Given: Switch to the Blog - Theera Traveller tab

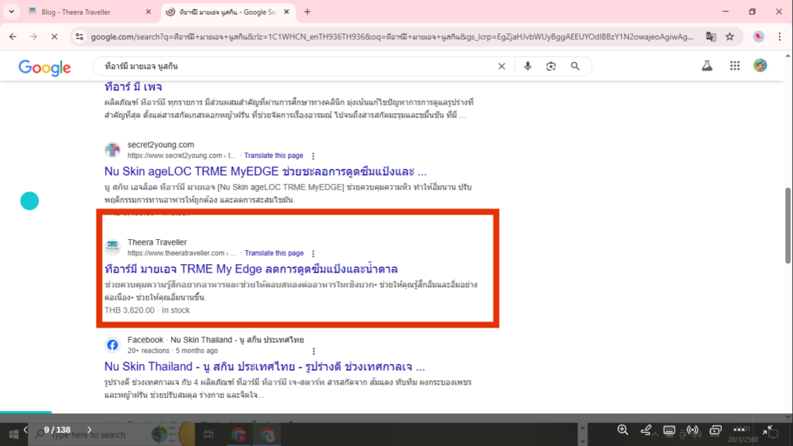Looking at the screenshot, I should pyautogui.click(x=77, y=12).
